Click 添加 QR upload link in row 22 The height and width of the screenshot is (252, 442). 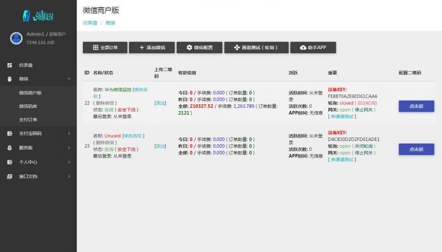(160, 103)
